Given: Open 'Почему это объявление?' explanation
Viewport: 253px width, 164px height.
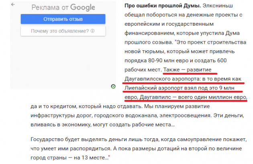Looking at the screenshot, I should point(61,31).
